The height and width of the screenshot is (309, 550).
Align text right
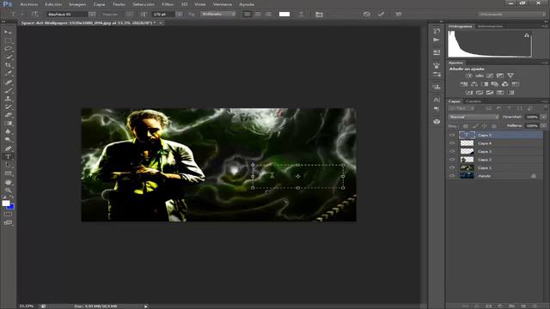click(x=268, y=15)
